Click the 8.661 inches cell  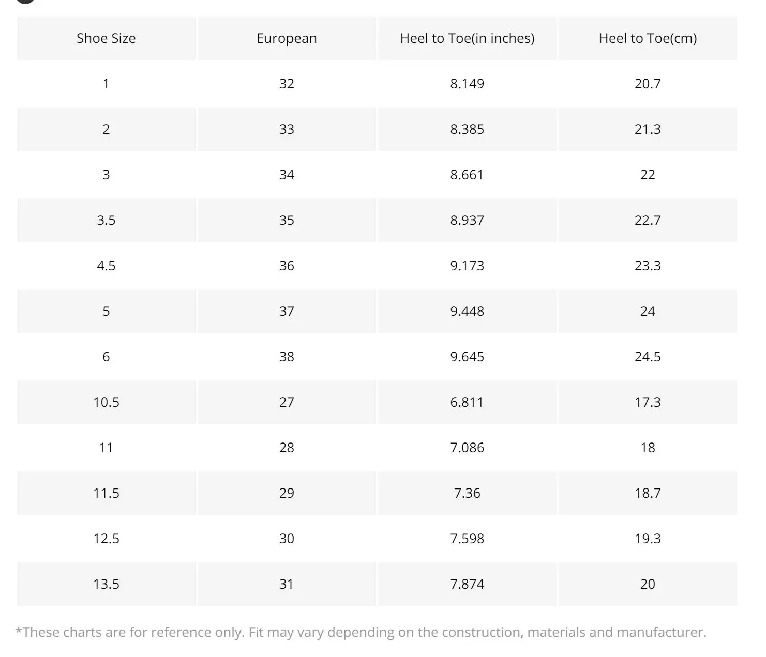pyautogui.click(x=467, y=175)
